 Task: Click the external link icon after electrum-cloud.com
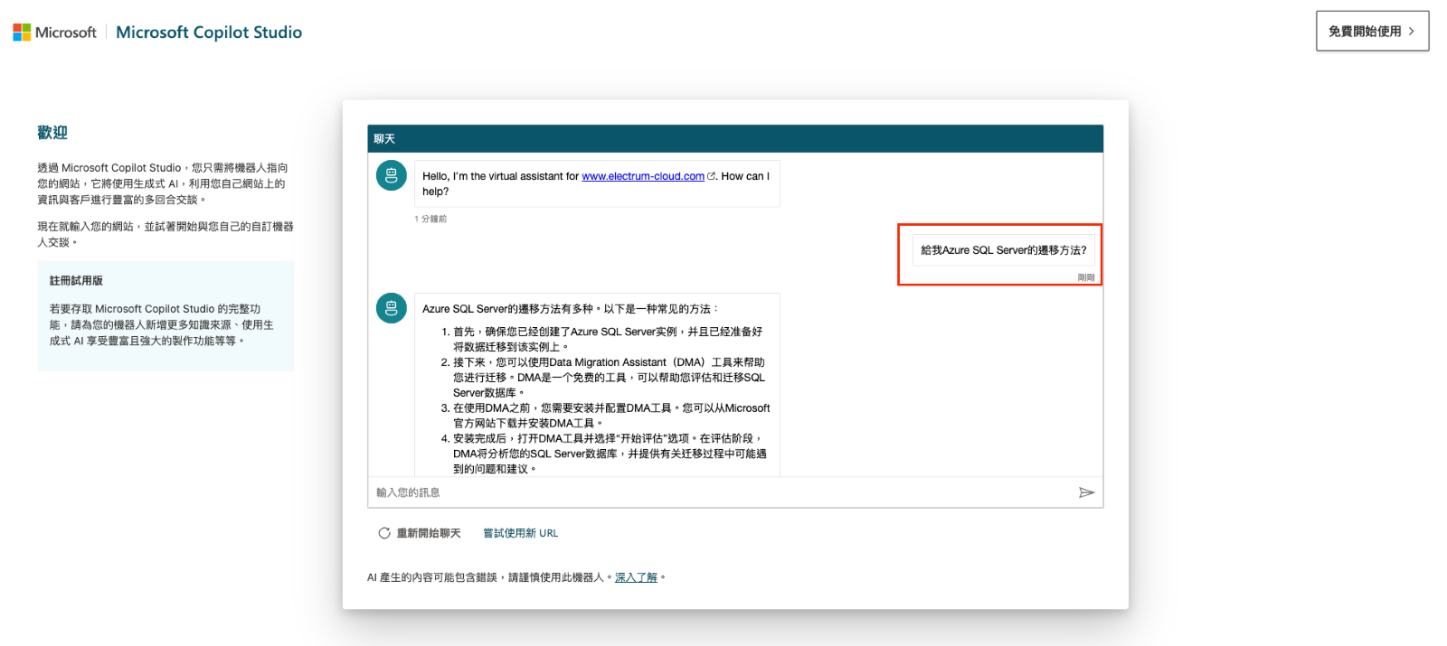click(x=711, y=176)
